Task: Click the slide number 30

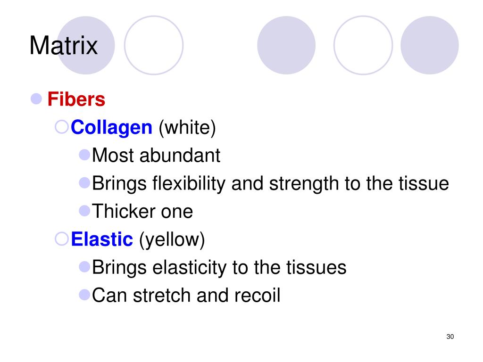Action: click(x=450, y=337)
